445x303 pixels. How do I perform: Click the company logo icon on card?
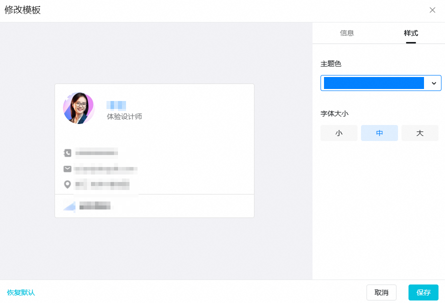coord(69,205)
